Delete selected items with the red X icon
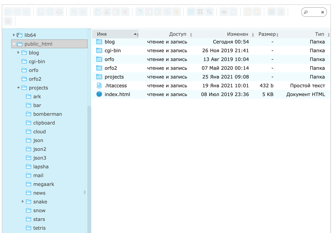 pos(125,12)
